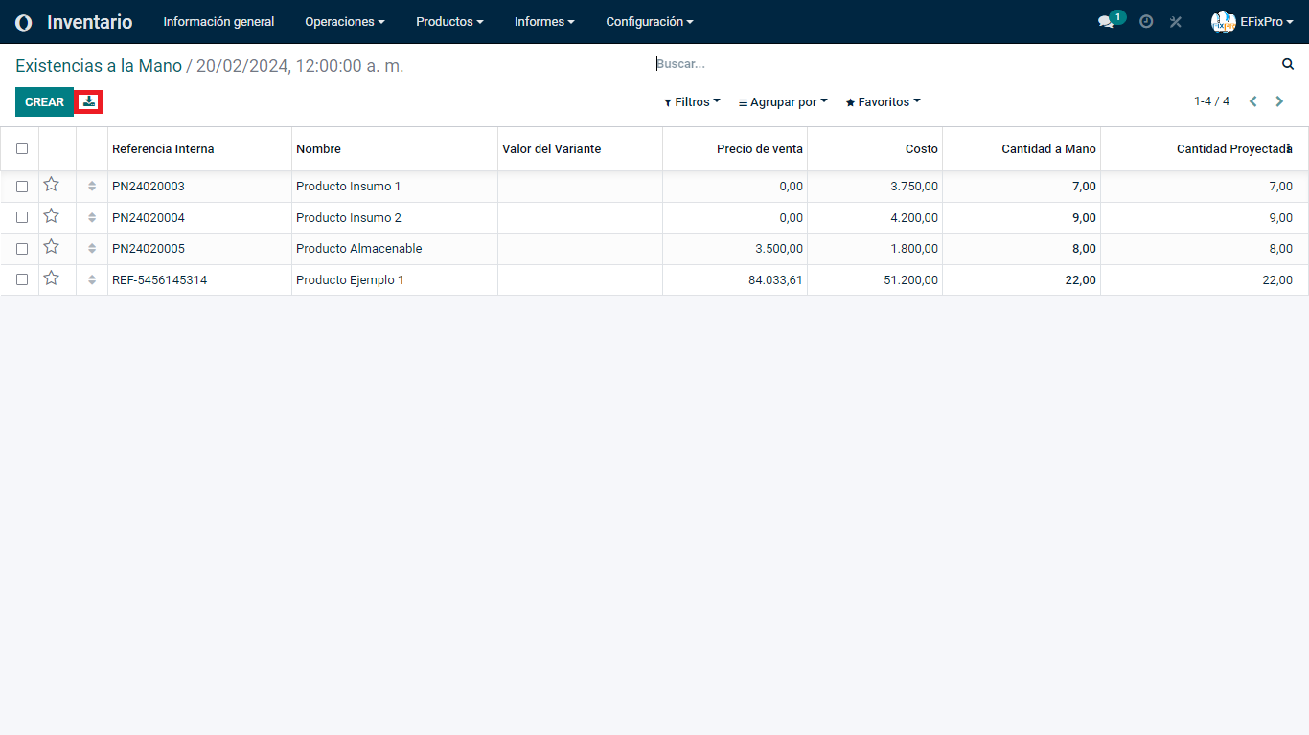The height and width of the screenshot is (735, 1309).
Task: Open the conversations message icon
Action: click(x=1106, y=22)
